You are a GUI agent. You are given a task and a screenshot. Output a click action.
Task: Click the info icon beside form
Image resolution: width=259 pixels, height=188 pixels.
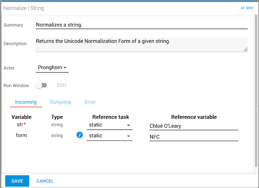coord(79,135)
